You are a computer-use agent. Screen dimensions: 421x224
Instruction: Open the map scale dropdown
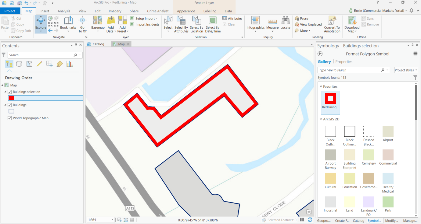click(x=112, y=220)
